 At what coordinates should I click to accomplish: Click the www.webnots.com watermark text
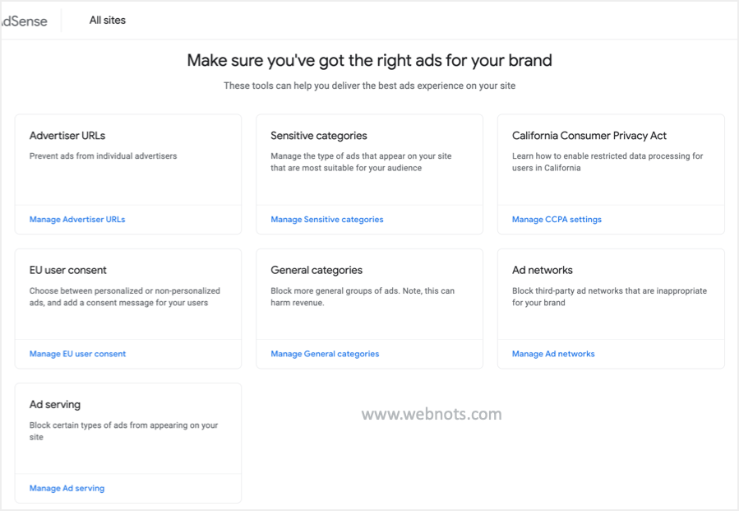[432, 414]
